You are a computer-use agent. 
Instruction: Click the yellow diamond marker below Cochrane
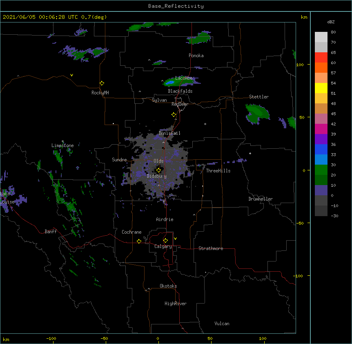click(139, 241)
